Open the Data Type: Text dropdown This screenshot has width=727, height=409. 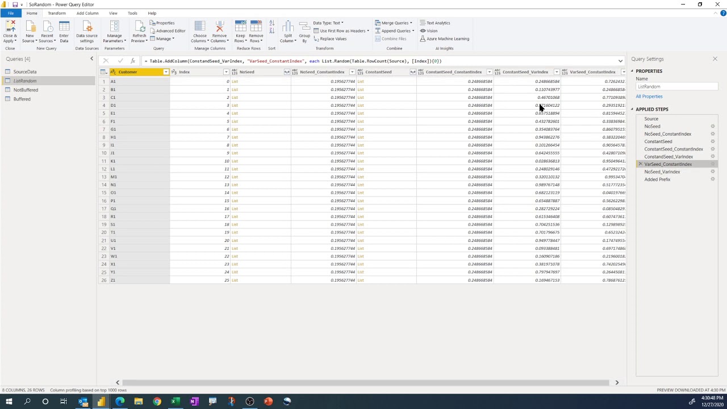coord(328,23)
